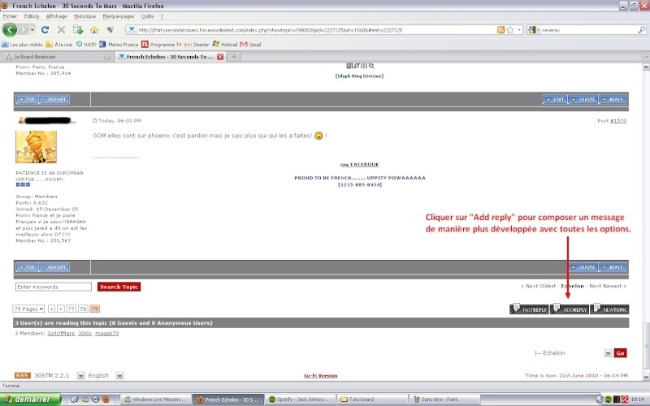Image resolution: width=650 pixels, height=406 pixels.
Task: Bookmark this page with the star icon
Action: tap(510, 30)
